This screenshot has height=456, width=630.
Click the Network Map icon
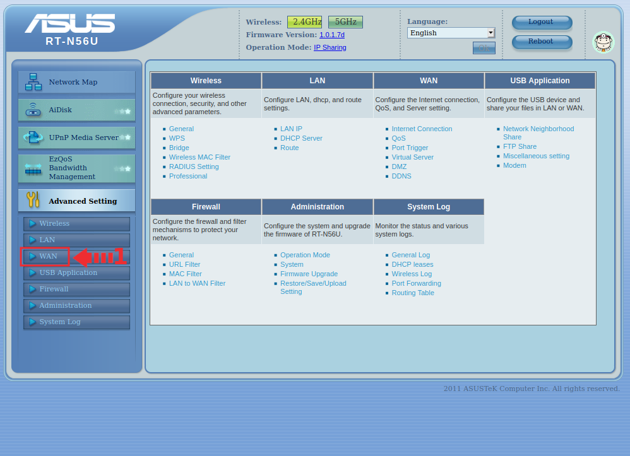pyautogui.click(x=33, y=82)
